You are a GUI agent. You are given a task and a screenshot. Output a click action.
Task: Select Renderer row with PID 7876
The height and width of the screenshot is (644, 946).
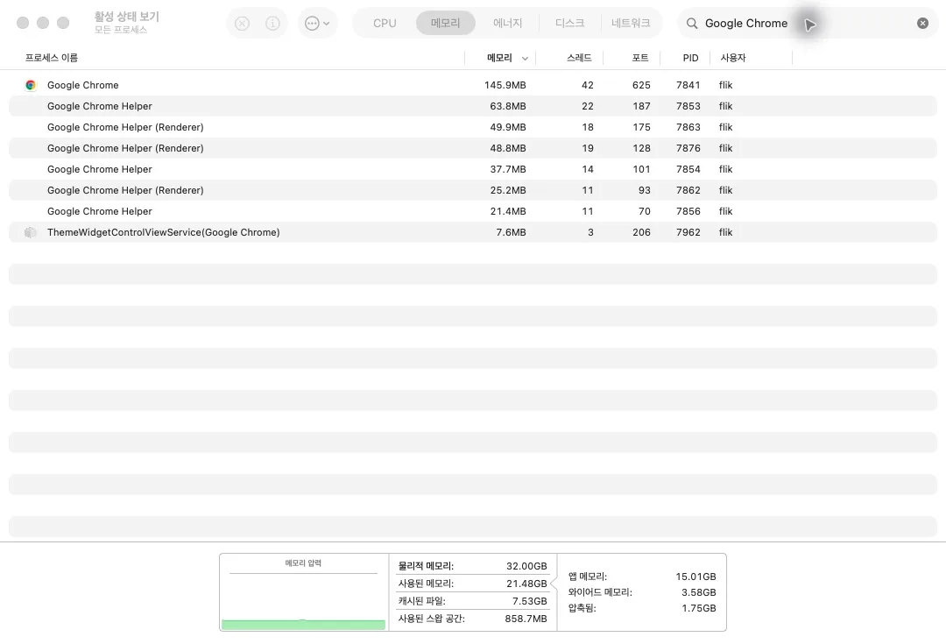tap(473, 148)
